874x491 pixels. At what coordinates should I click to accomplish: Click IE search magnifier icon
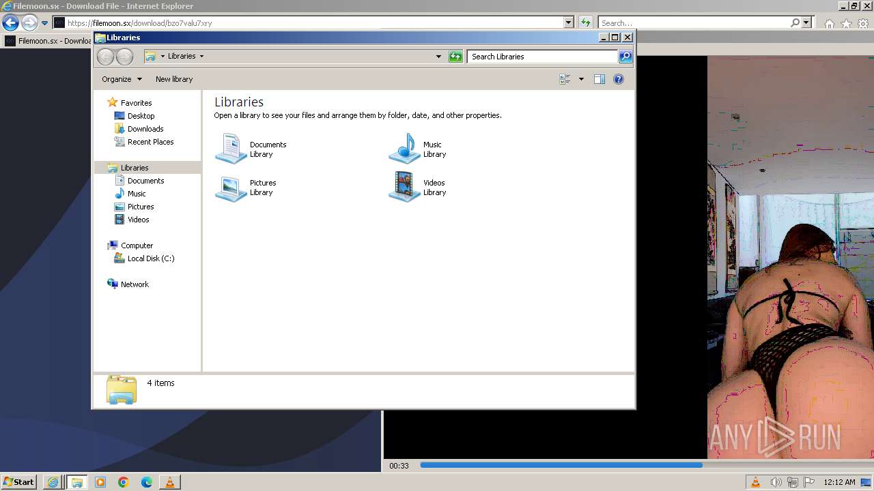coord(795,23)
